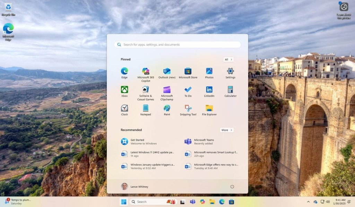Launch LinkedIn from pinned apps
The width and height of the screenshot is (355, 207).
pos(209,89)
